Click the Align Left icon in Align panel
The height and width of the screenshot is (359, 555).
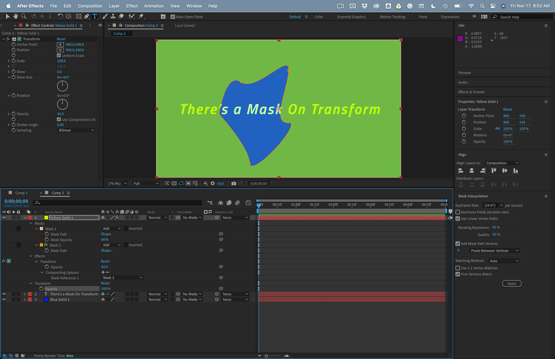click(461, 171)
